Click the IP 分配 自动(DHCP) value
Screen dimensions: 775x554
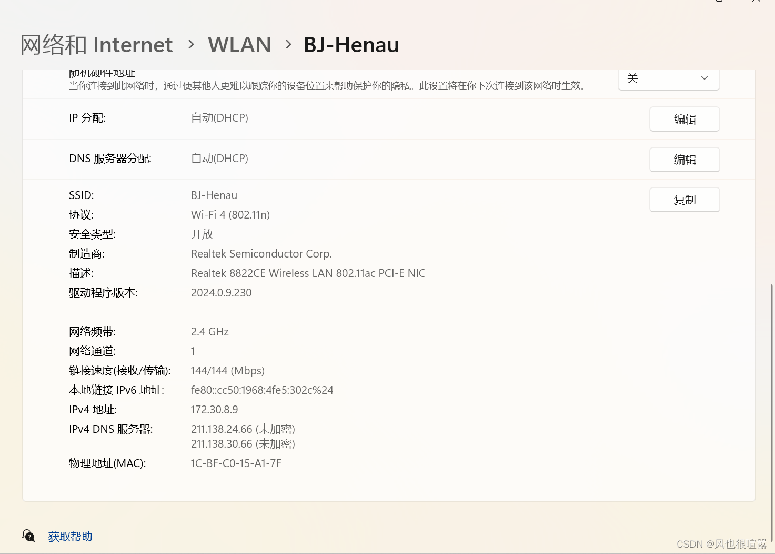(219, 118)
